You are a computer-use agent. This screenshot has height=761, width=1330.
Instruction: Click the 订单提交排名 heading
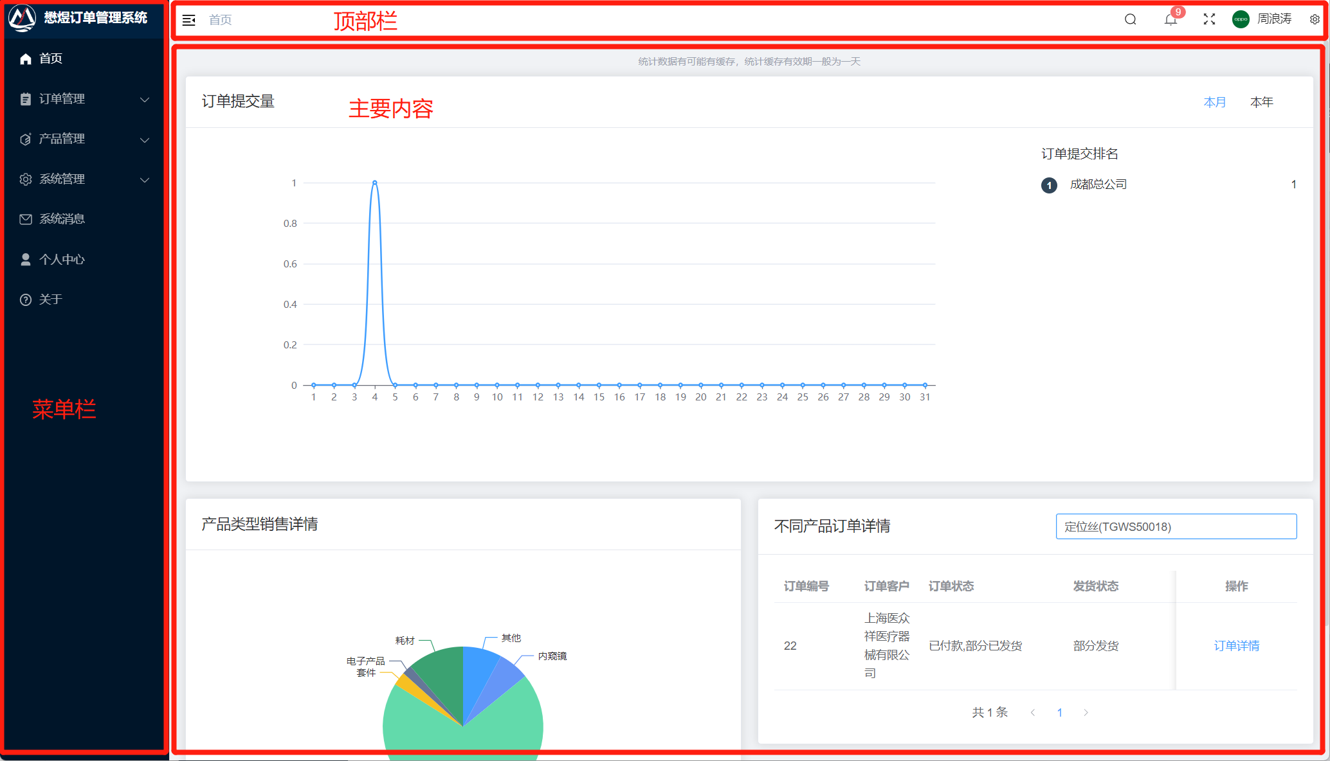[1080, 154]
